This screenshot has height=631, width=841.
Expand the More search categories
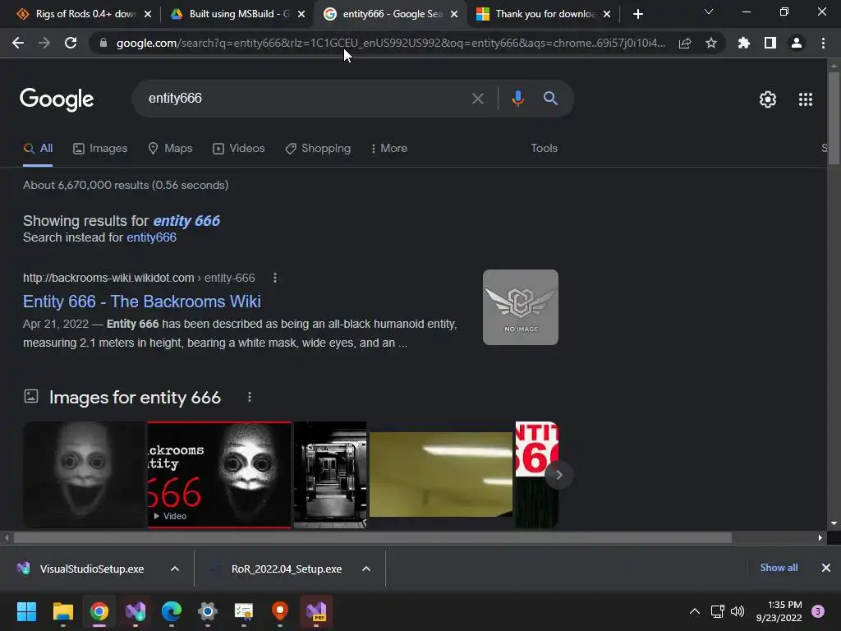pyautogui.click(x=388, y=148)
